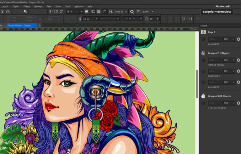The height and width of the screenshot is (154, 241).
Task: Click the vertical canvas scrollbar thumb
Action: tap(197, 84)
